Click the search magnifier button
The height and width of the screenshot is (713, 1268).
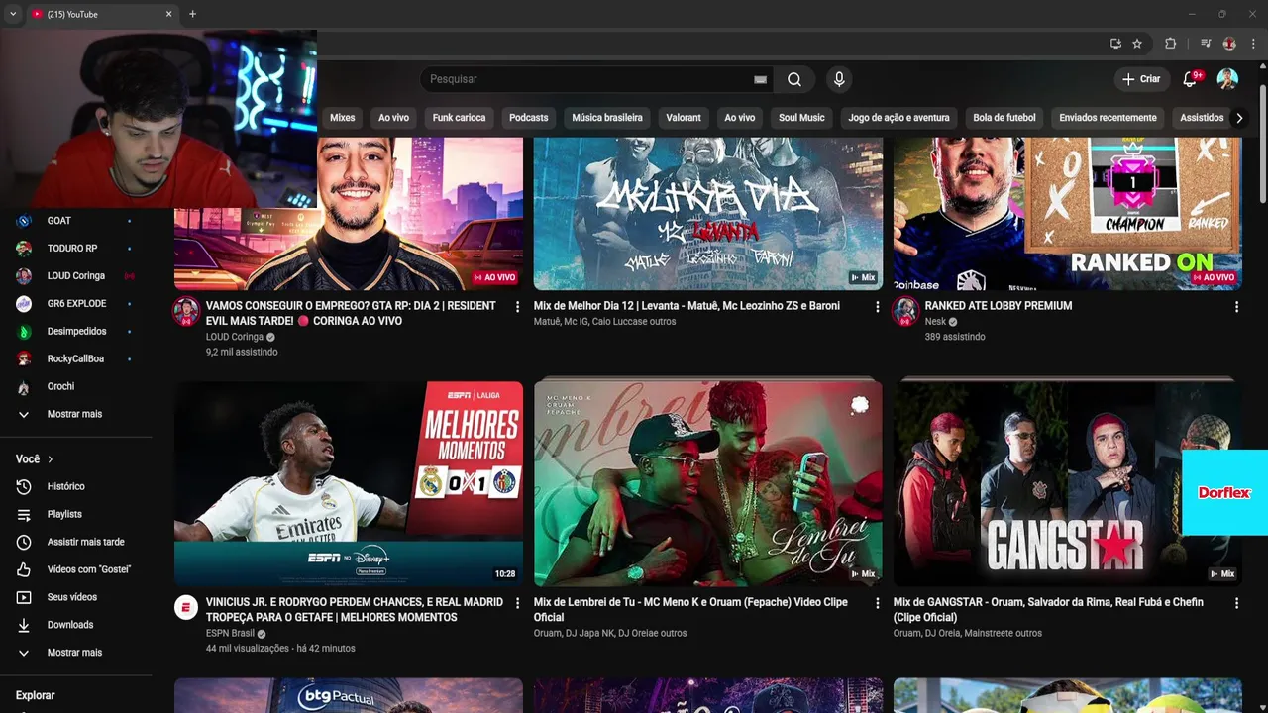click(x=794, y=79)
